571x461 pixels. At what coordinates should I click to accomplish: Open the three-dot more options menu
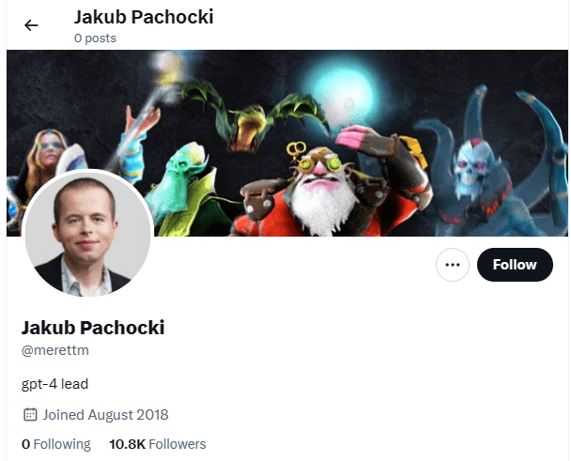point(453,265)
